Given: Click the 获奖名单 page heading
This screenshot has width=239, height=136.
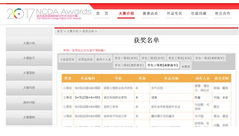Looking at the screenshot, I should tap(146, 40).
